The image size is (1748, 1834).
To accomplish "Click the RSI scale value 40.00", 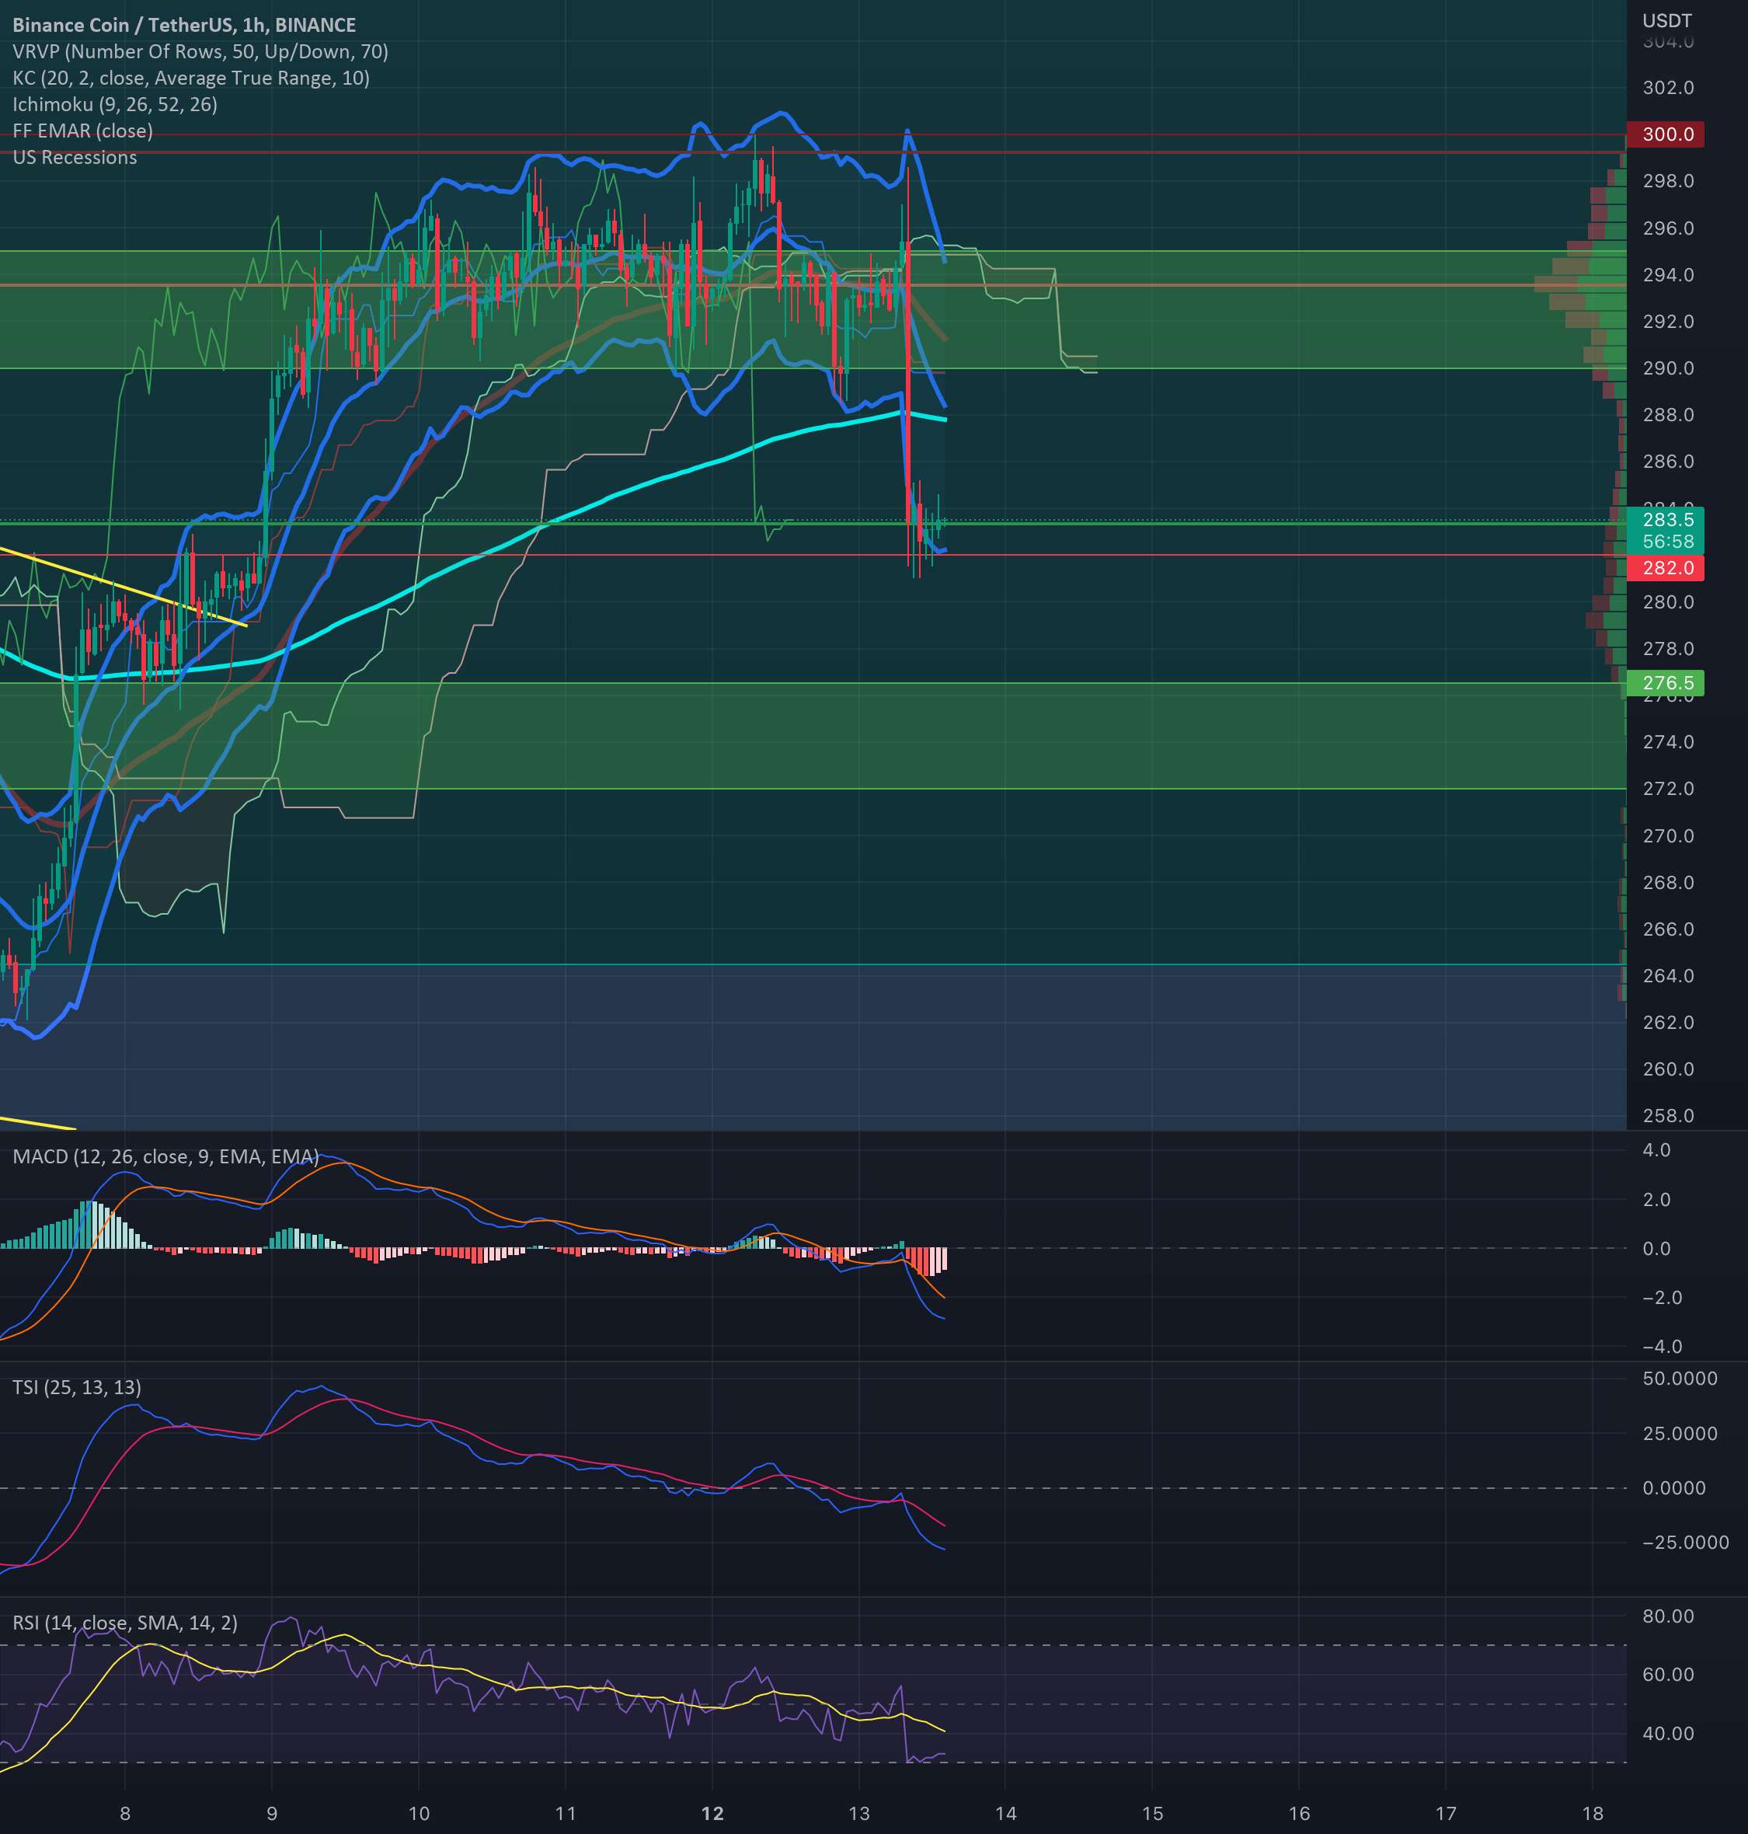I will (x=1668, y=1733).
